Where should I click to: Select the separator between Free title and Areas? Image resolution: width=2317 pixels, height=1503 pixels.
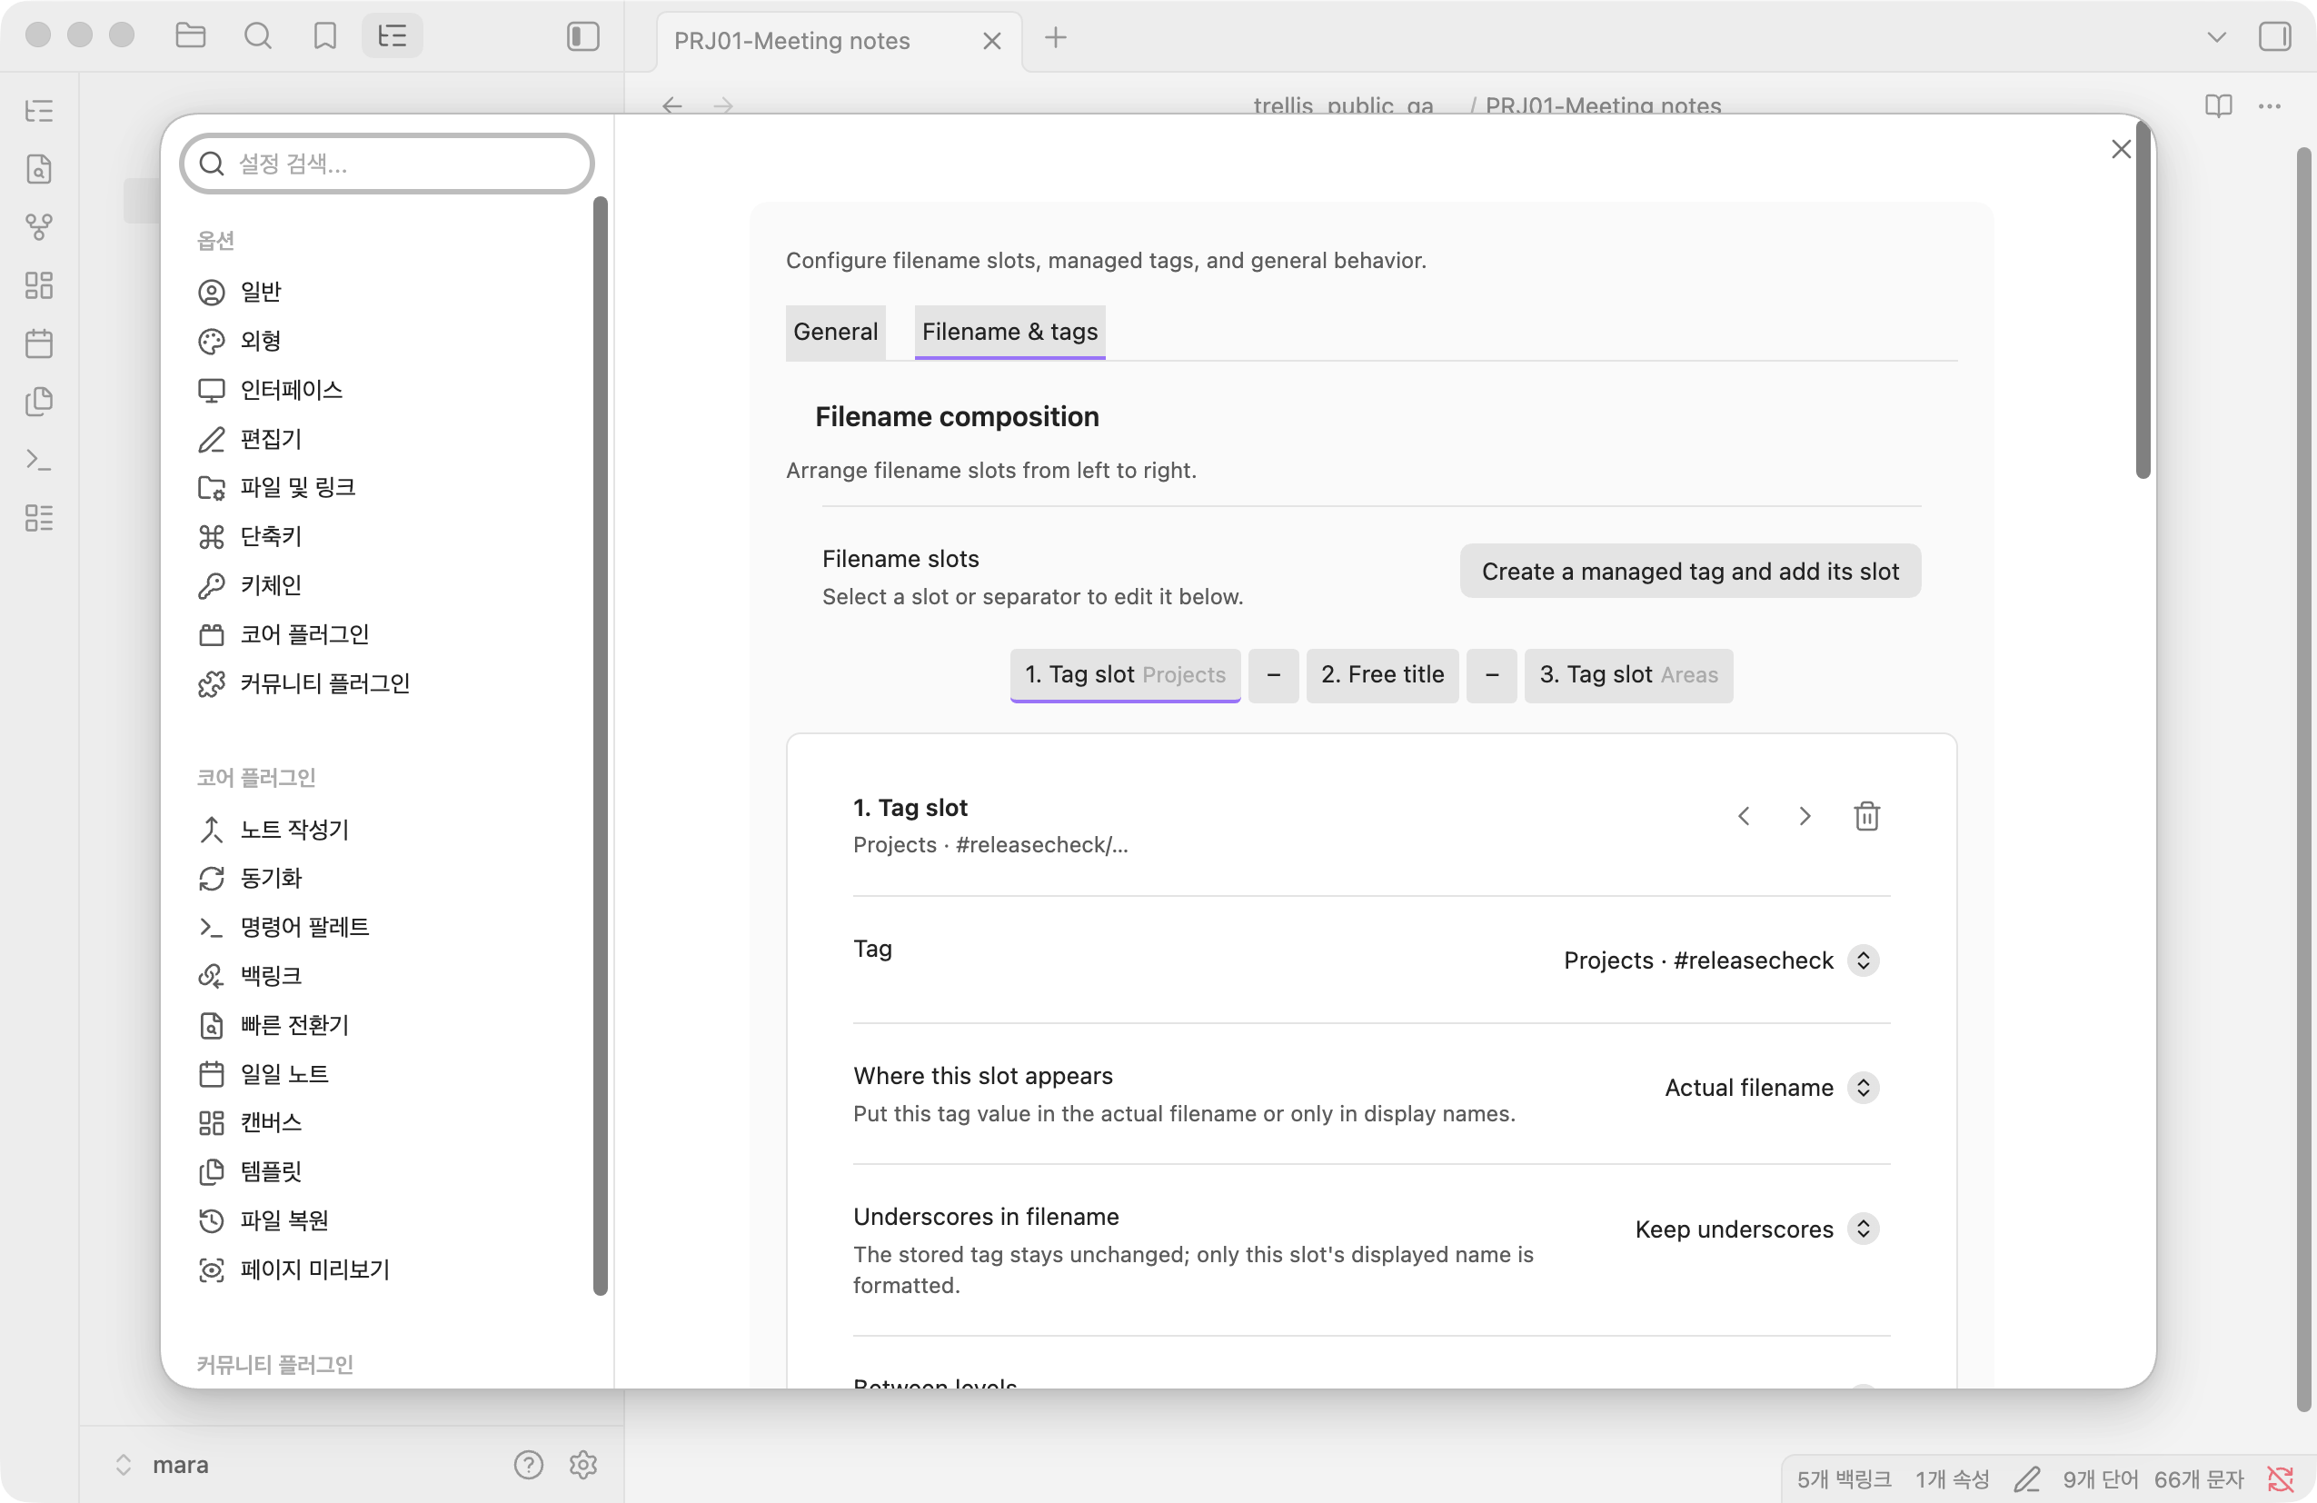click(x=1491, y=674)
